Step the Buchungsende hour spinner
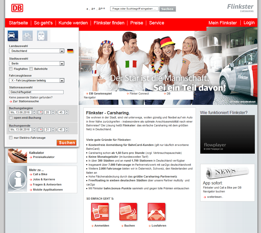The width and height of the screenshot is (261, 233). (x=53, y=130)
